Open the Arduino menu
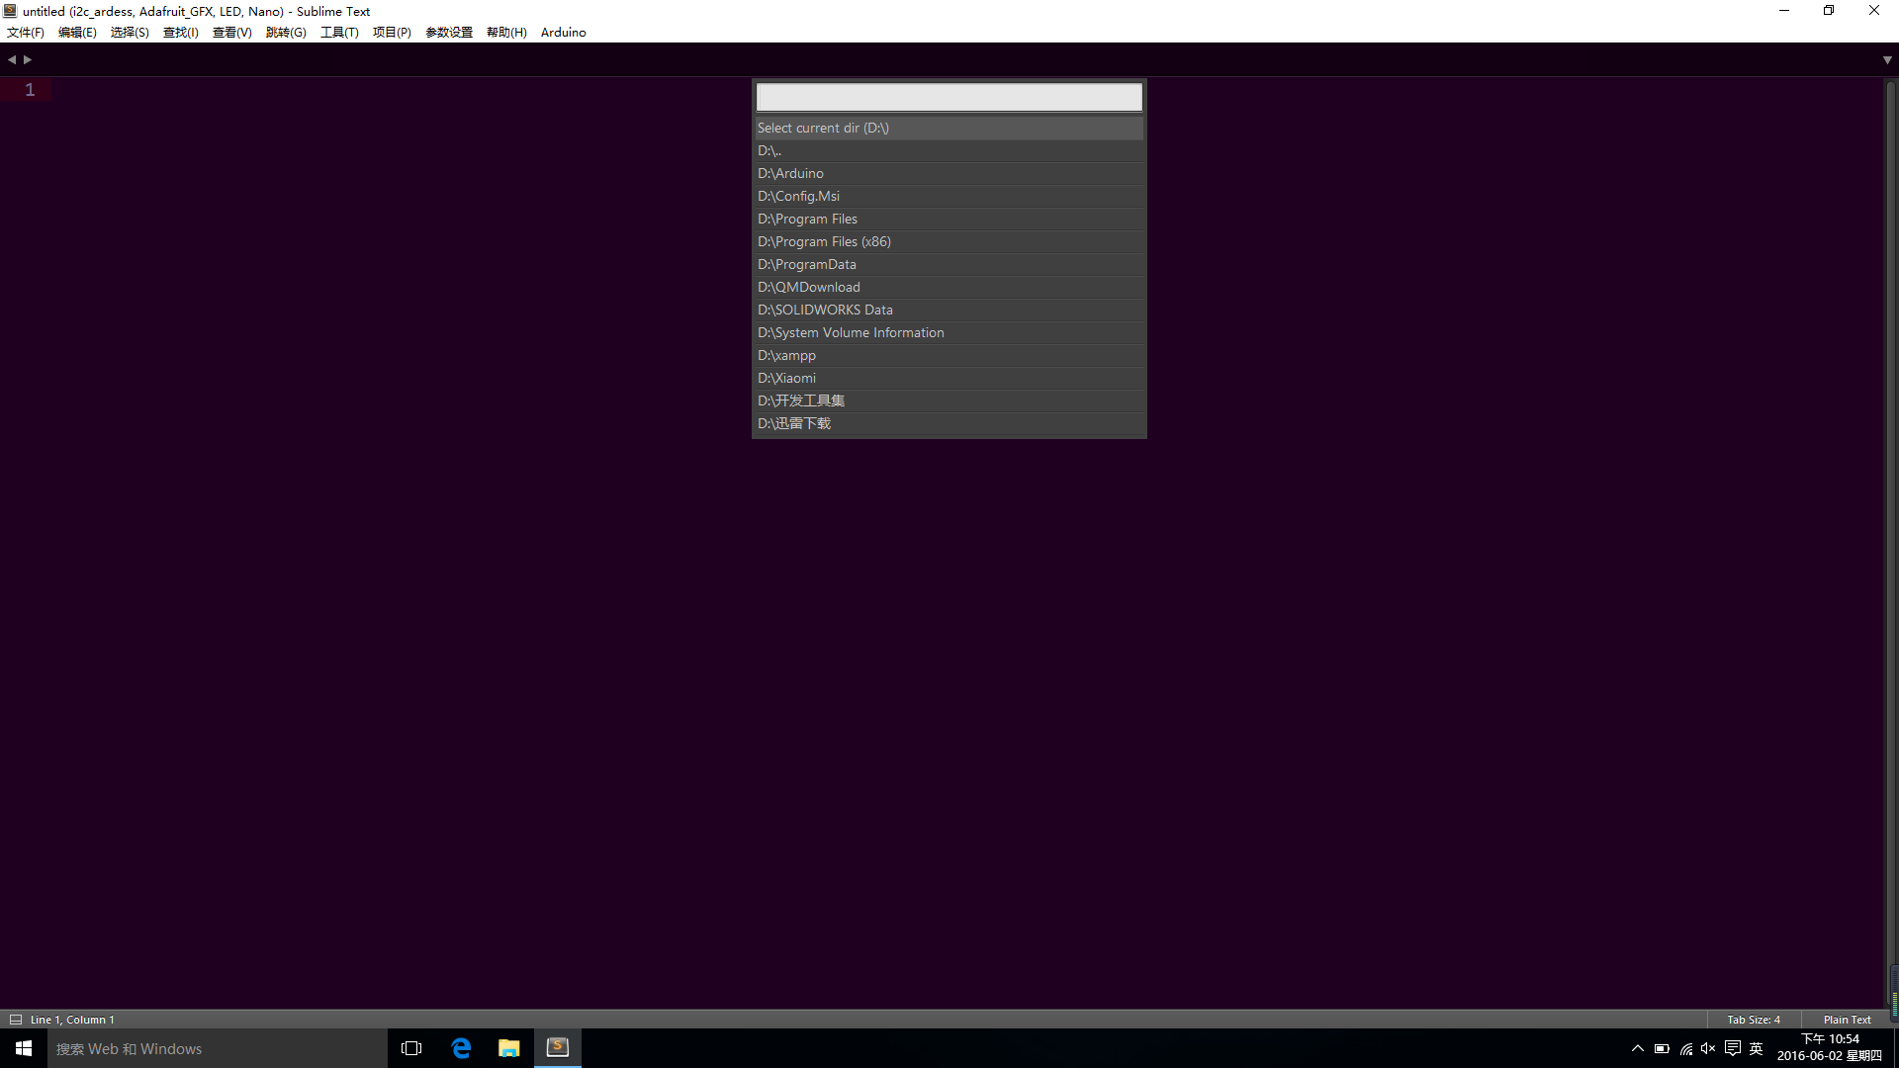Image resolution: width=1899 pixels, height=1068 pixels. (x=564, y=32)
